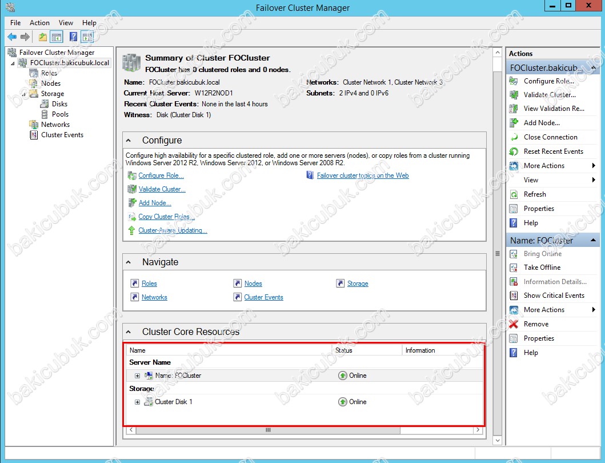Click the View Validation Report icon
Image resolution: width=605 pixels, height=463 pixels.
point(514,109)
